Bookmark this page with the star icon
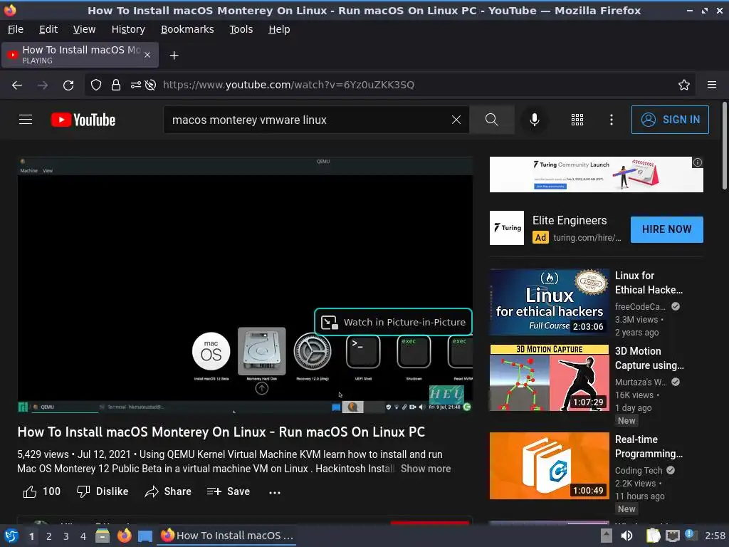The image size is (729, 547). [684, 85]
